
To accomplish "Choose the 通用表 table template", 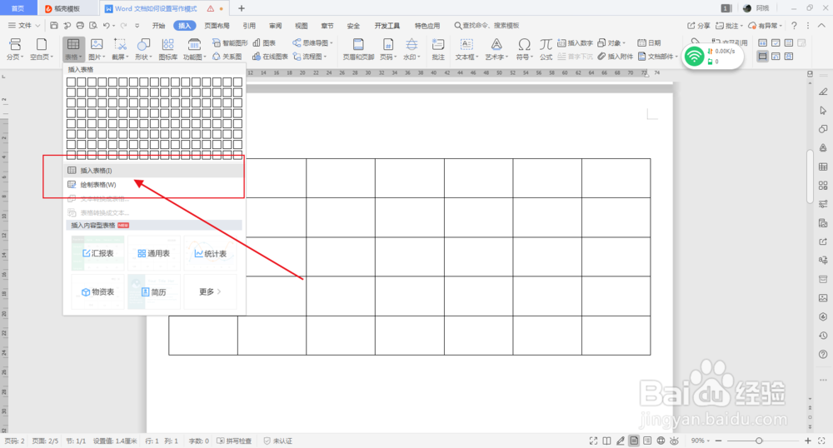I will point(154,253).
